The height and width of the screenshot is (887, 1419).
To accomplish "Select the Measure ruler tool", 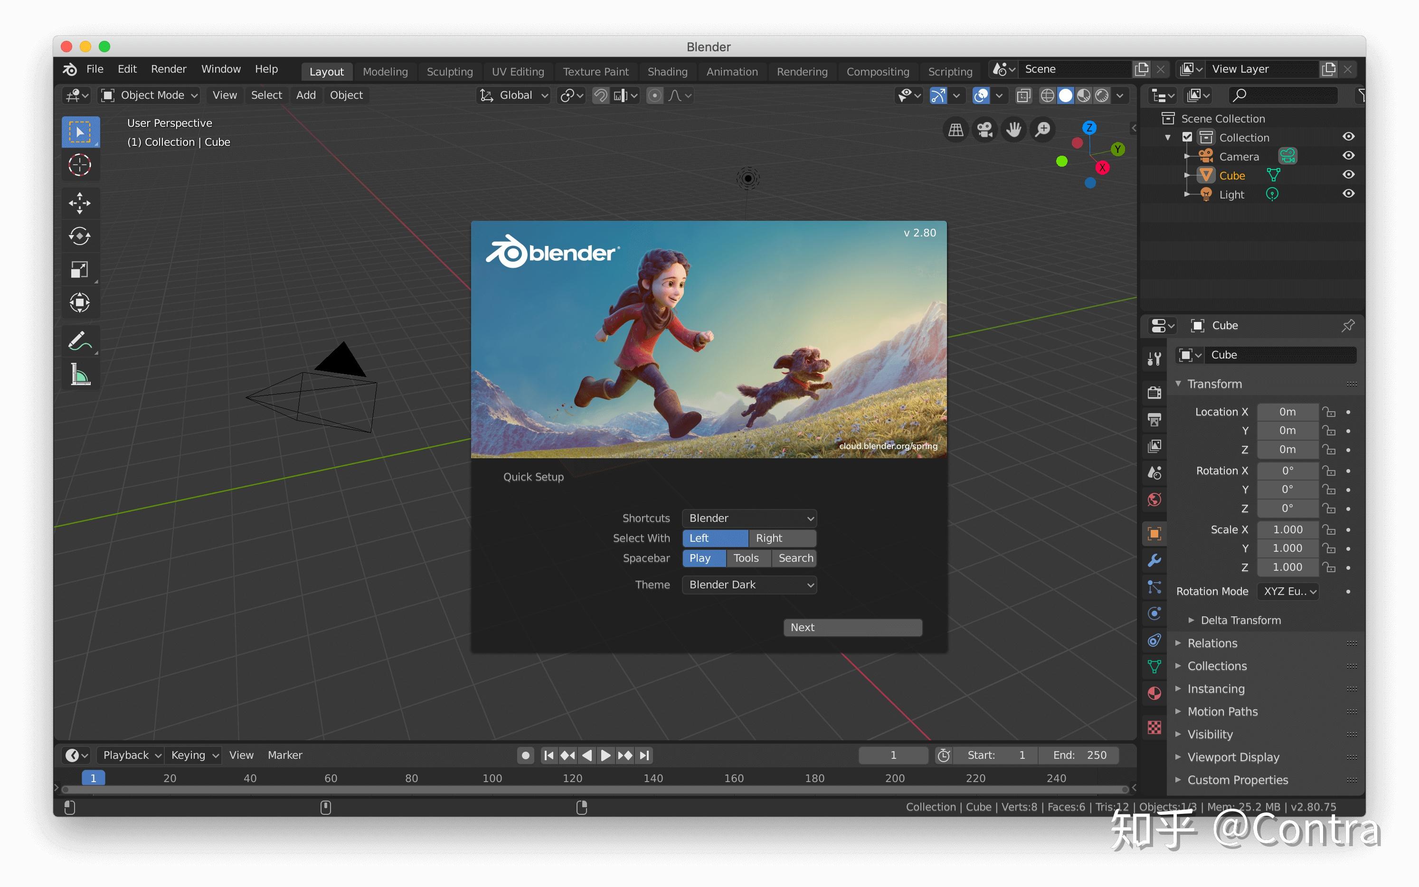I will point(80,374).
